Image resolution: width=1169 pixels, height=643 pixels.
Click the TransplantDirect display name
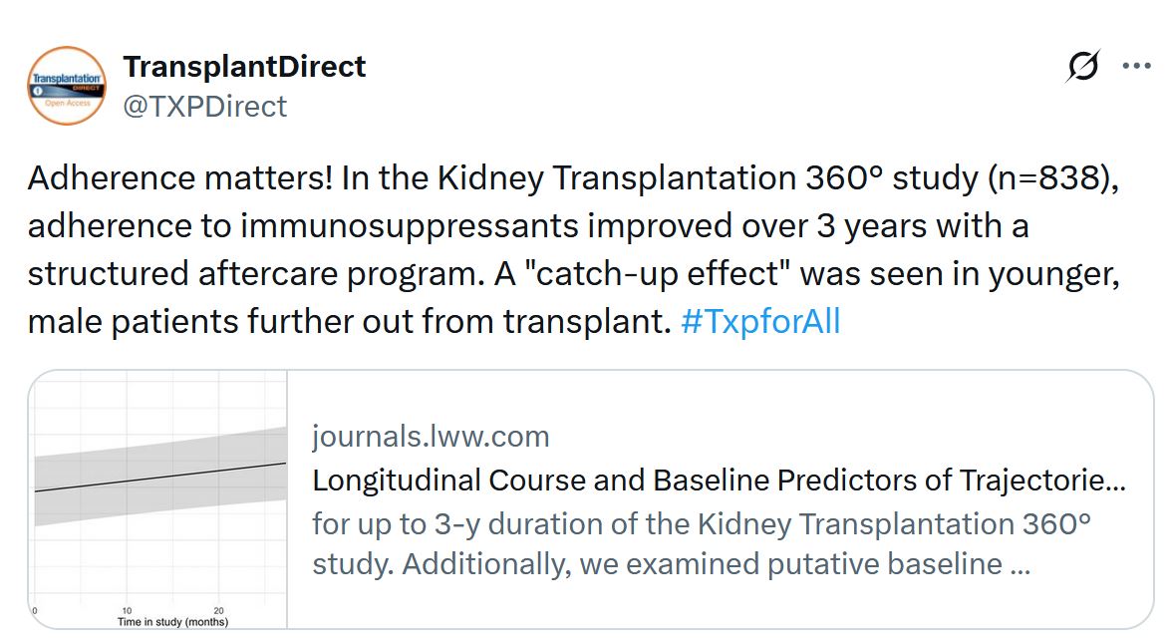tap(244, 67)
